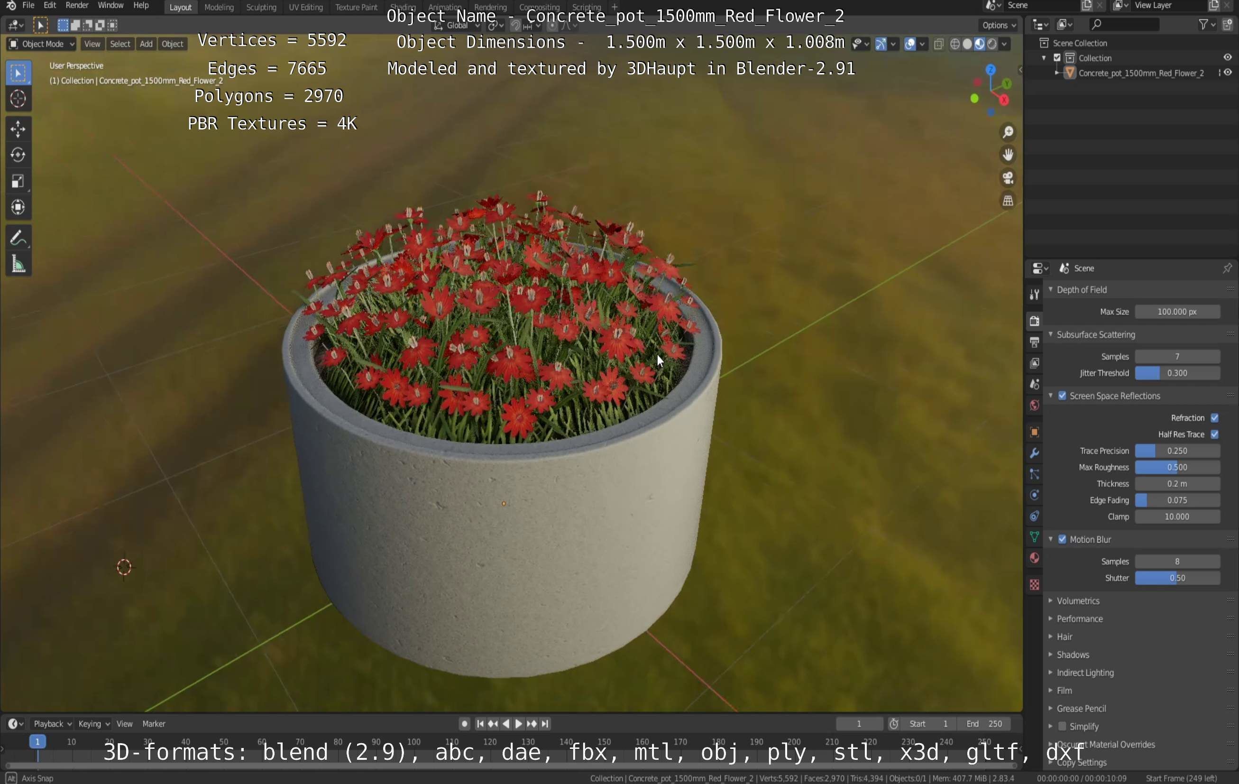Hide Concrete_pot_1500mm_Red_Flower_2 with eye icon
The width and height of the screenshot is (1239, 784).
(1228, 73)
